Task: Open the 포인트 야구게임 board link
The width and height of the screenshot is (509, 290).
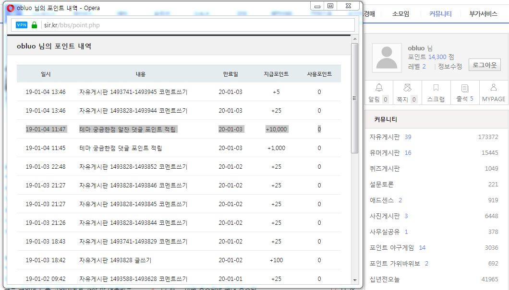Action: click(391, 248)
